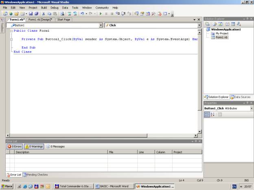Viewport: 254px width, 190px height.
Task: Open Object Browser from toolbar icon
Action: click(148, 14)
